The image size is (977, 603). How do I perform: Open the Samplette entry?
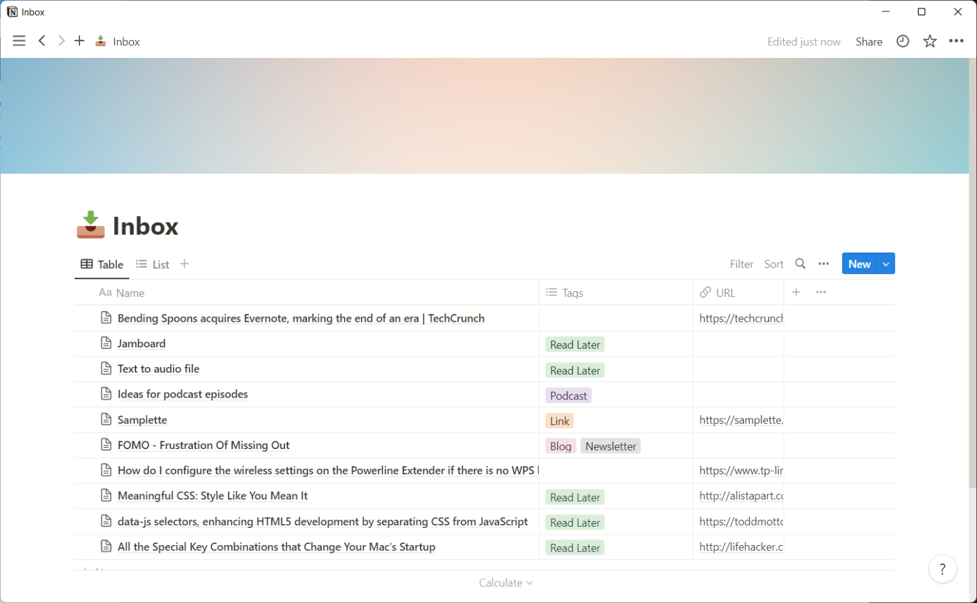[142, 420]
